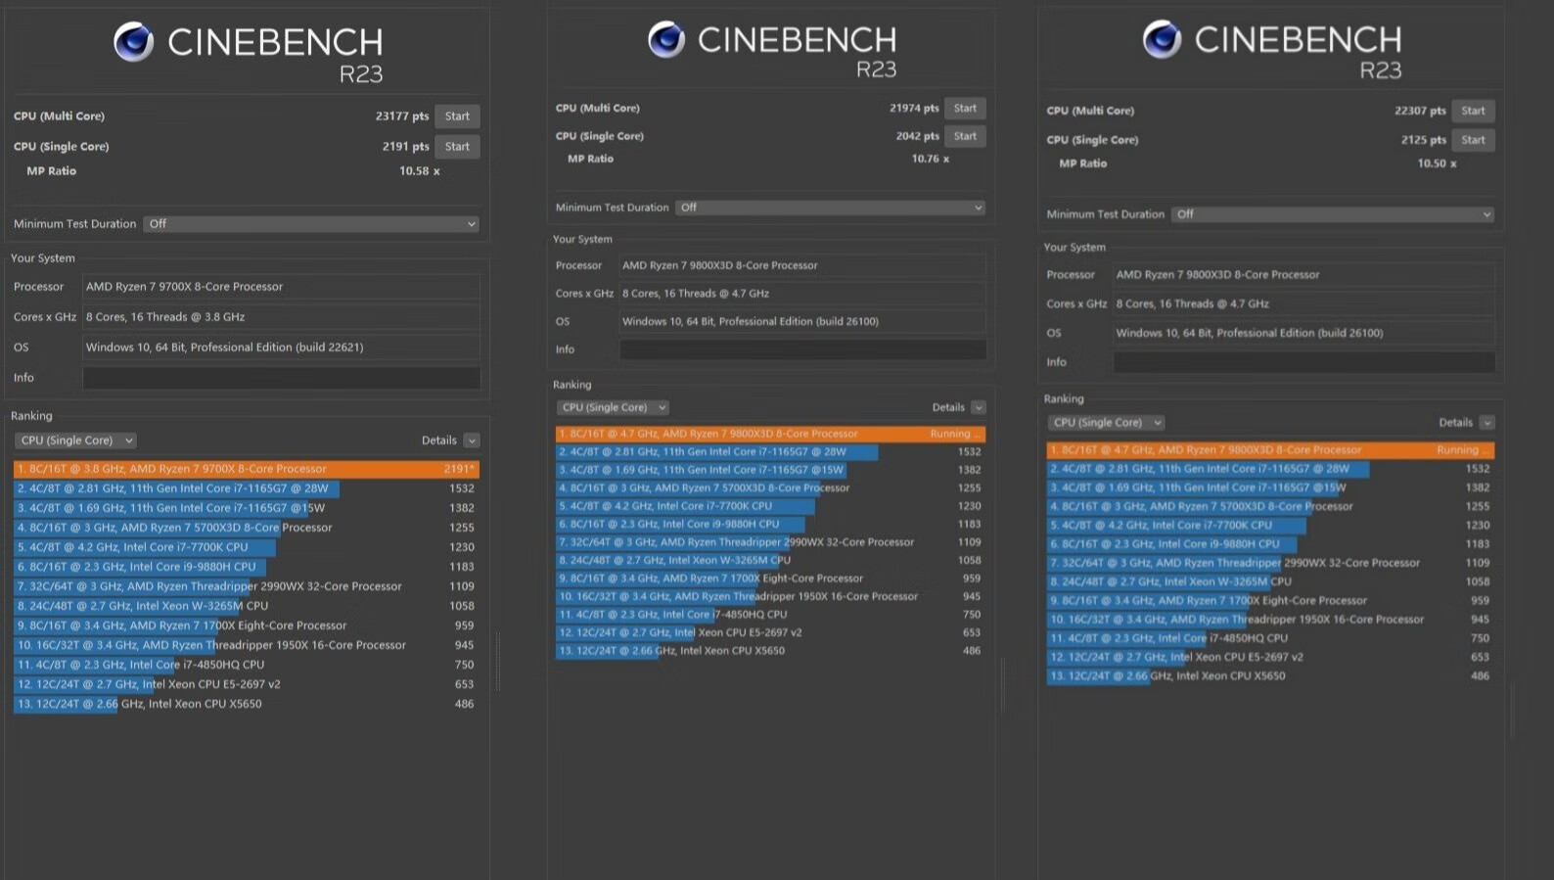This screenshot has height=880, width=1554.
Task: Select Threadripper 1950X row in 9700X window
Action: tap(247, 645)
